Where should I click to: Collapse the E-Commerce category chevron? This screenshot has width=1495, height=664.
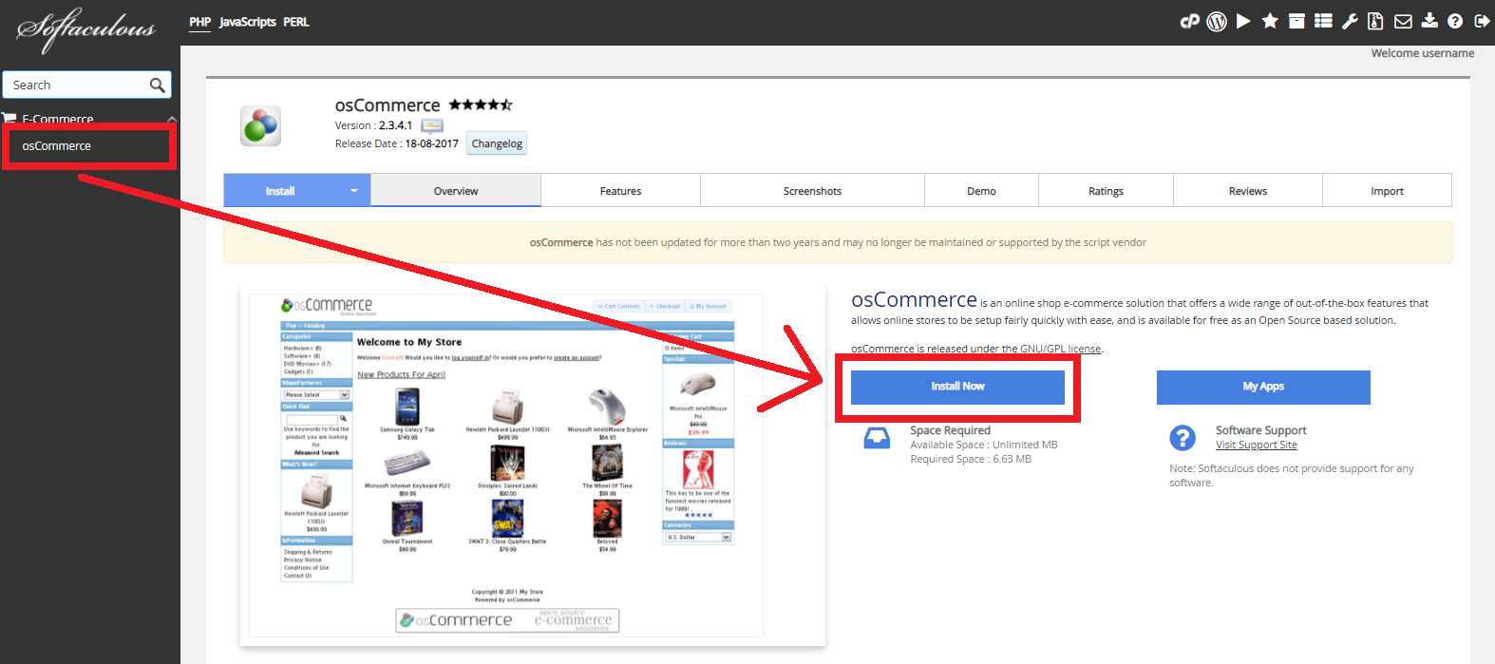172,119
